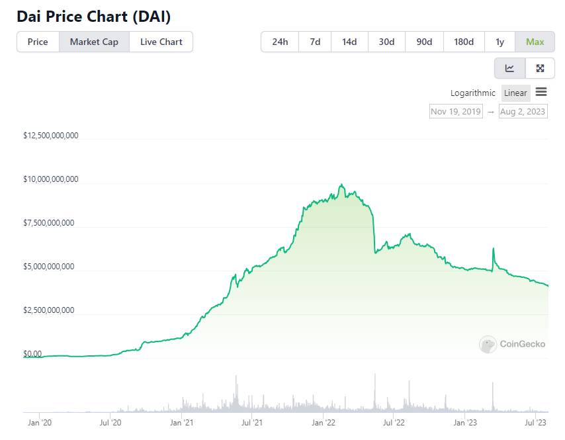Screen dimensions: 565x440
Task: Click the line chart view icon
Action: click(x=509, y=68)
